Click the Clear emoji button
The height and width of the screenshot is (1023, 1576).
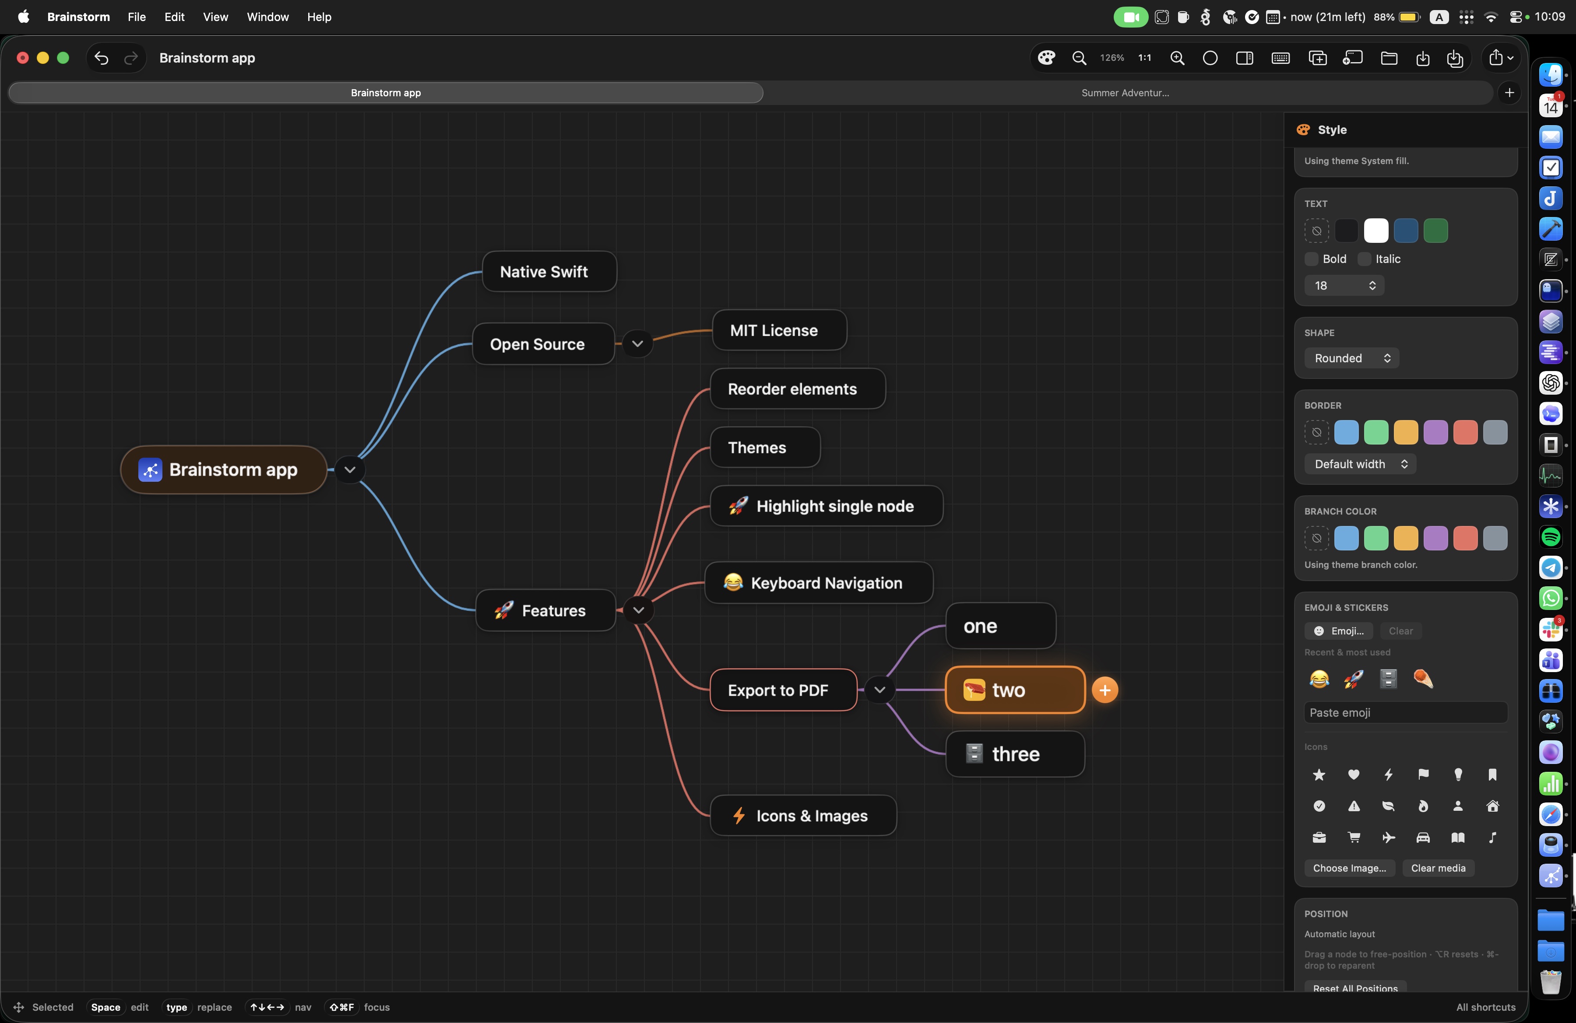pyautogui.click(x=1400, y=631)
